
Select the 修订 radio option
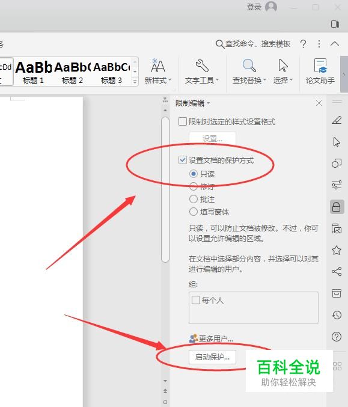pos(194,186)
